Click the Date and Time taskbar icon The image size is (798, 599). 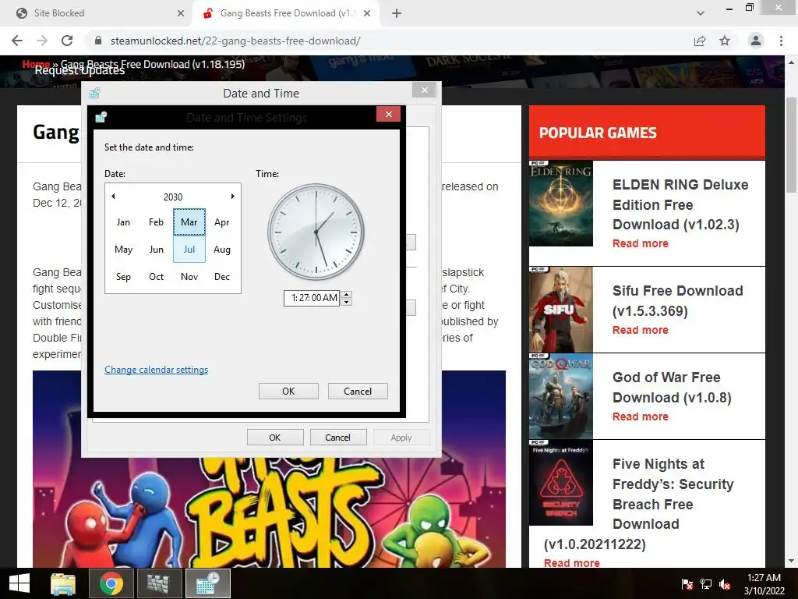pos(207,583)
